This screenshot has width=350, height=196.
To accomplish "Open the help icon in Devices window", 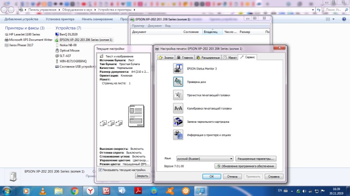I will pos(344,19).
